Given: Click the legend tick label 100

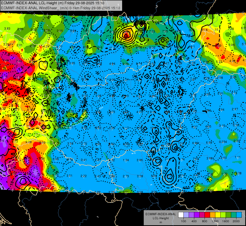Looking at the screenshot, I should coord(183,221).
